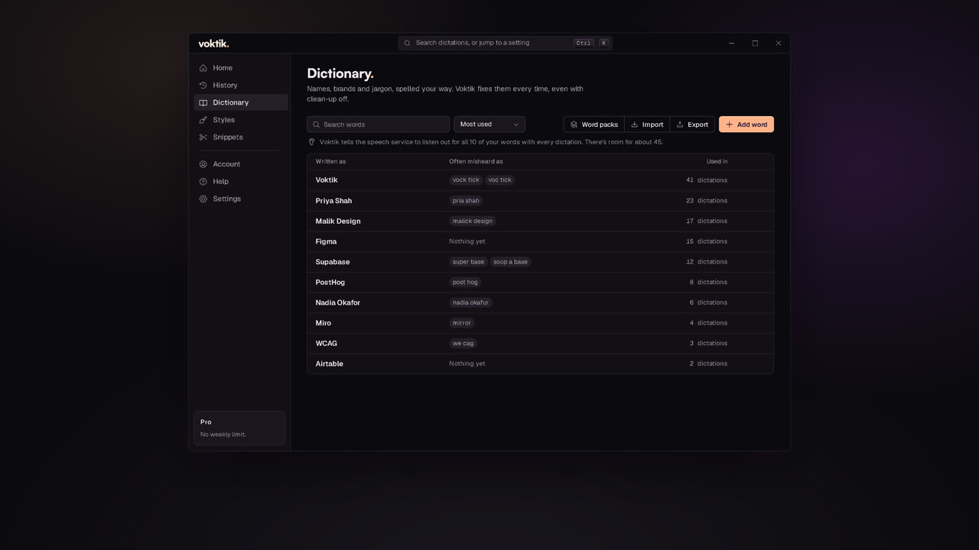Click the '17 dictations' usage count
The width and height of the screenshot is (979, 550).
[707, 221]
